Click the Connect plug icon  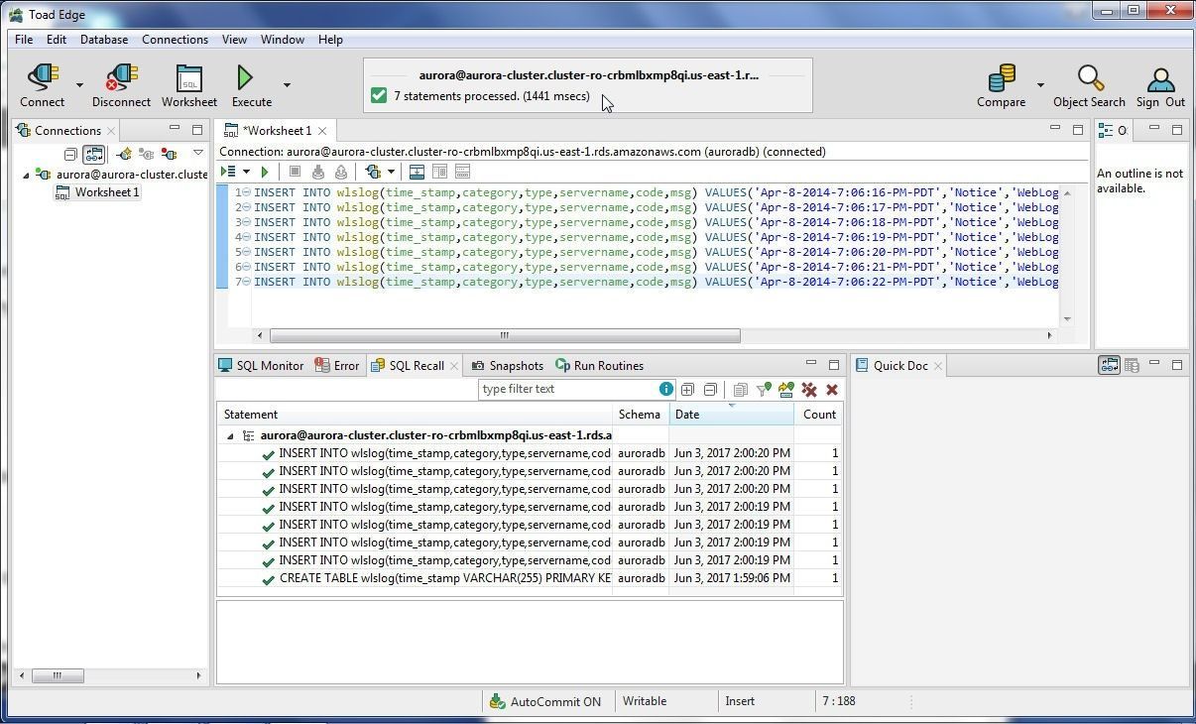click(x=42, y=78)
